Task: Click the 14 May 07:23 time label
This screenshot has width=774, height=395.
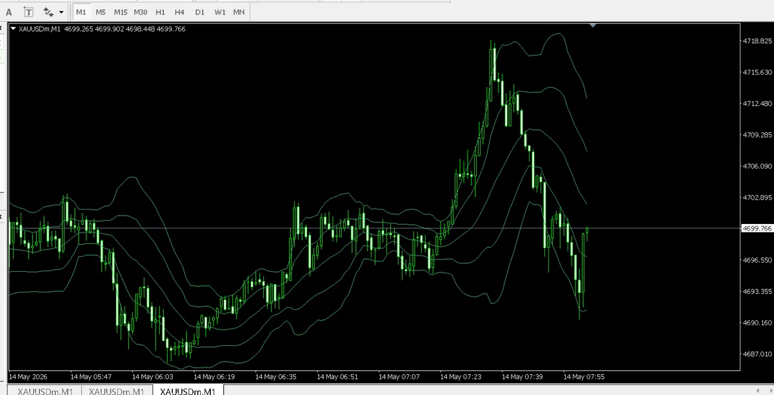Action: (461, 376)
